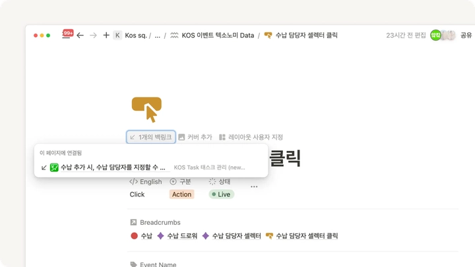Image resolution: width=475 pixels, height=267 pixels.
Task: Change the Live status value
Action: pos(222,194)
